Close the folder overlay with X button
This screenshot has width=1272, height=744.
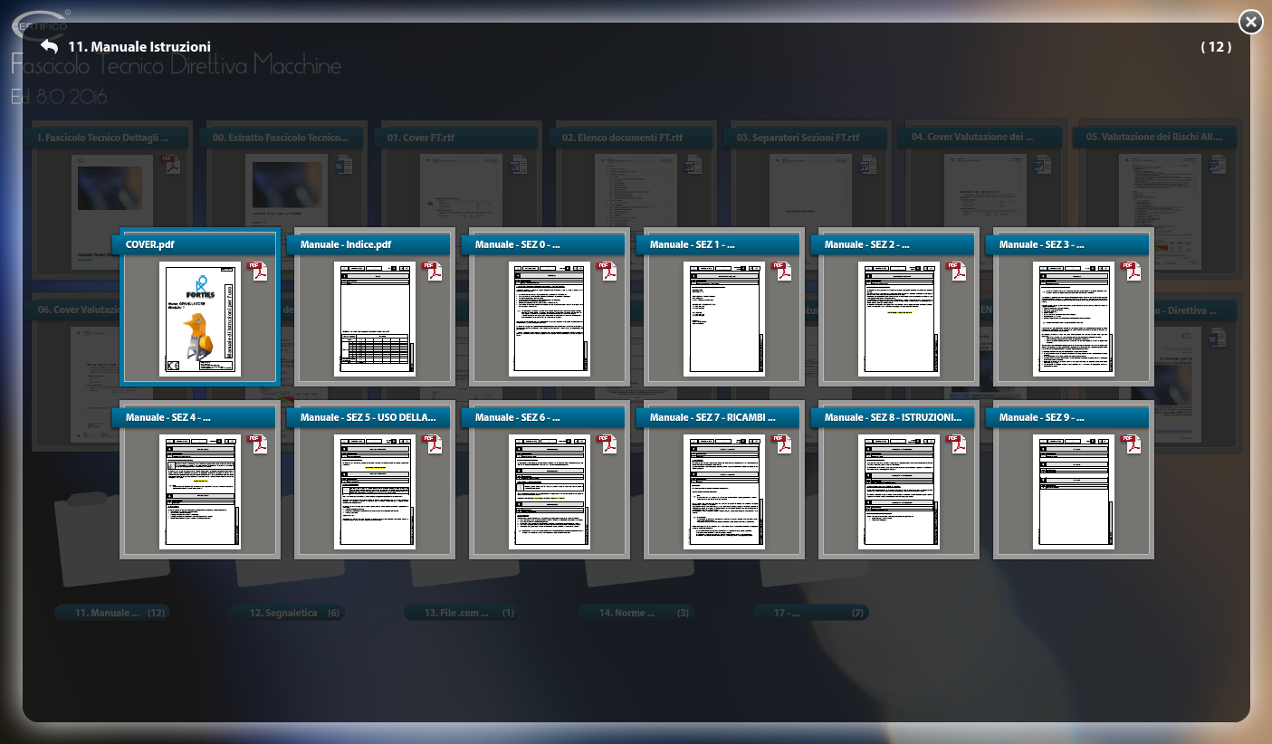(x=1250, y=22)
